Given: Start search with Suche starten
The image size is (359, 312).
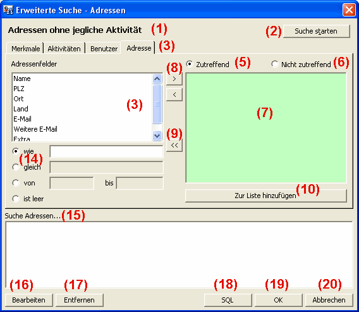Looking at the screenshot, I should tap(317, 31).
